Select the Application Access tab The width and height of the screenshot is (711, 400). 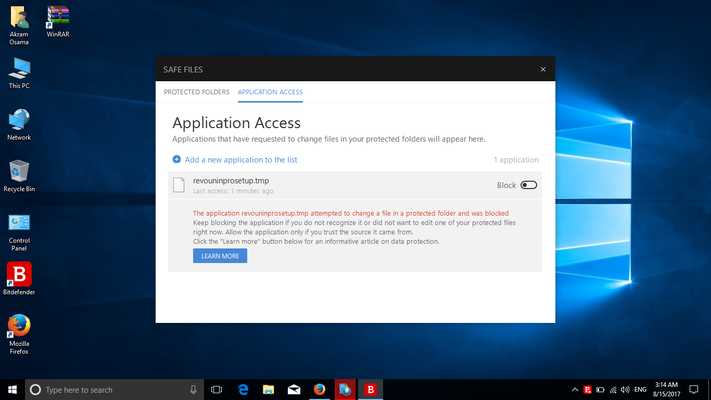pos(270,92)
